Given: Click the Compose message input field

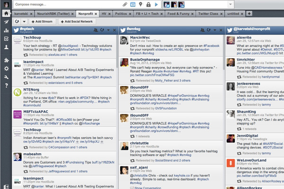Looking at the screenshot, I should point(67,4).
